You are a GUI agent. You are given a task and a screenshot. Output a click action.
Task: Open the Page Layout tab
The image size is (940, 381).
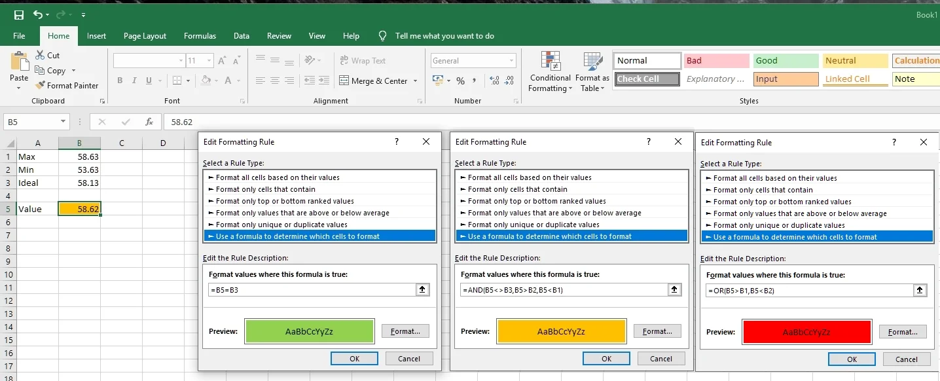click(145, 36)
